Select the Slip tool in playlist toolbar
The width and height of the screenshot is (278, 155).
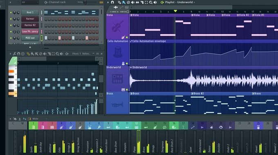[x=137, y=2]
